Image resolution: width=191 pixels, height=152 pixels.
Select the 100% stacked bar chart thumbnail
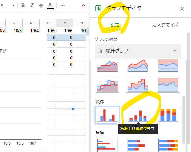[x=168, y=145]
